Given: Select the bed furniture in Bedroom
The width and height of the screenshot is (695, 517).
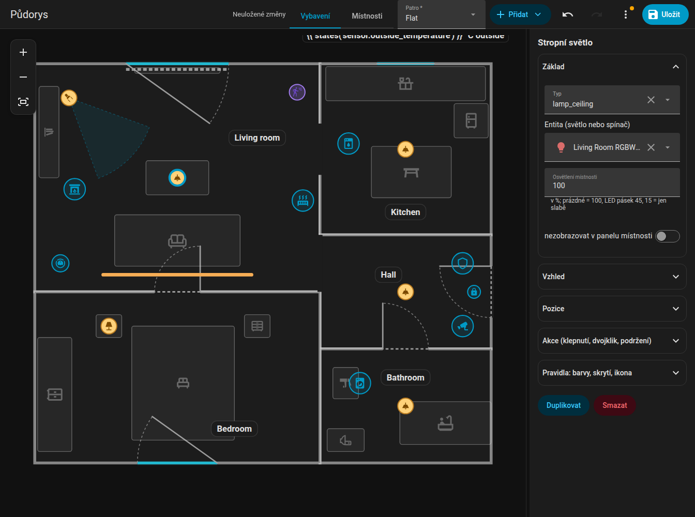Looking at the screenshot, I should coord(183,383).
